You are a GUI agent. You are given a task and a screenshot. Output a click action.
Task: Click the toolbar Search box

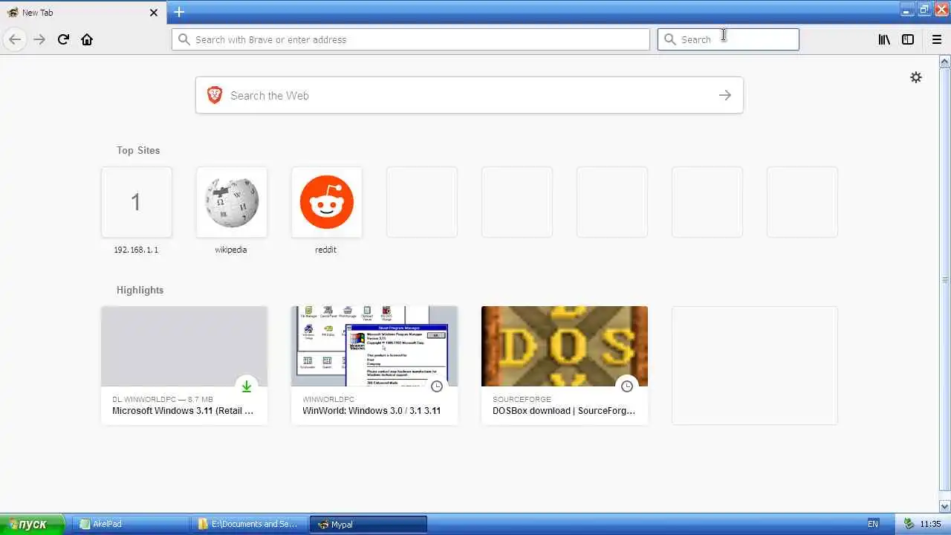(728, 39)
